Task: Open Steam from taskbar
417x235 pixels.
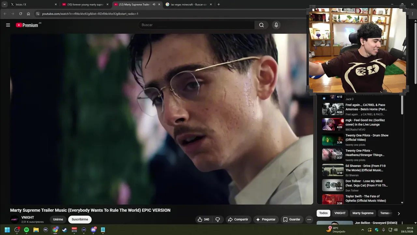Action: point(65,230)
